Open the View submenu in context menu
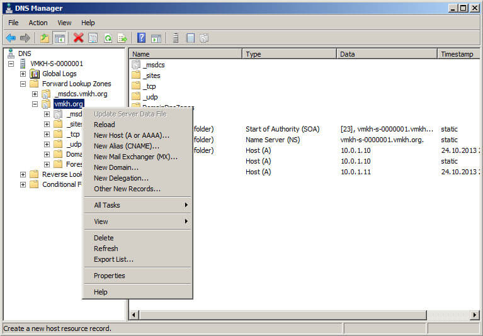Image resolution: width=483 pixels, height=336 pixels. (137, 221)
